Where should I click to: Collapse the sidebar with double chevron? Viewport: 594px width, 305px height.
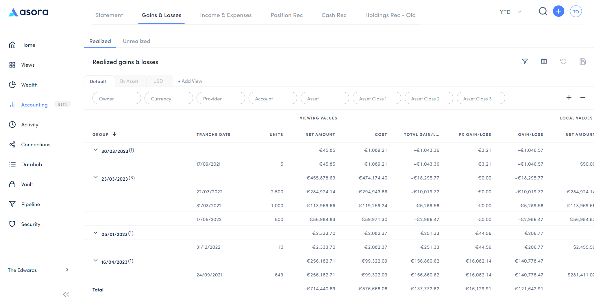(x=66, y=294)
